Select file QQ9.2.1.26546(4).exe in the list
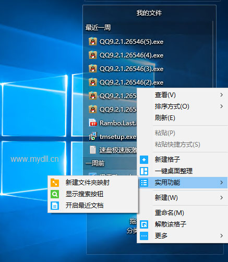This screenshot has width=228, height=262. pyautogui.click(x=131, y=55)
